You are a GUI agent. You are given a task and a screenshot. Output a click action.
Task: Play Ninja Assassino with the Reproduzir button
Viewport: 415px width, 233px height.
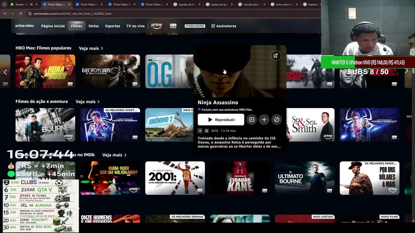click(221, 120)
